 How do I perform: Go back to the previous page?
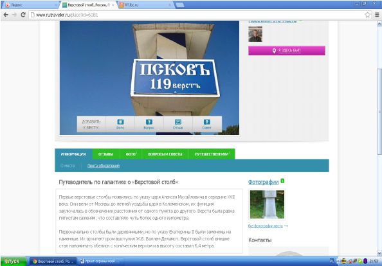pyautogui.click(x=6, y=15)
